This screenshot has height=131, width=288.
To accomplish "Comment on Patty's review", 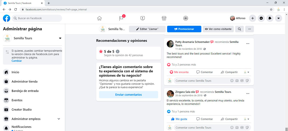I will pos(205,72).
